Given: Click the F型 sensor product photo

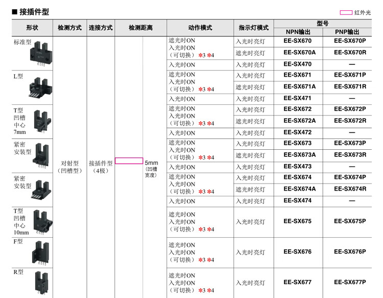Looking at the screenshot, I should 40,253.
